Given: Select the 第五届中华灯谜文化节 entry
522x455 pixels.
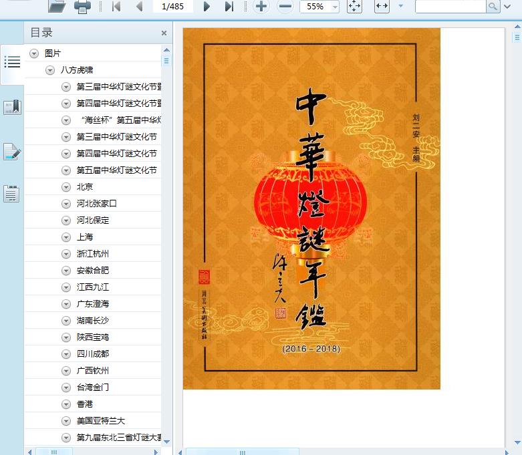Looking at the screenshot, I should pyautogui.click(x=117, y=170).
